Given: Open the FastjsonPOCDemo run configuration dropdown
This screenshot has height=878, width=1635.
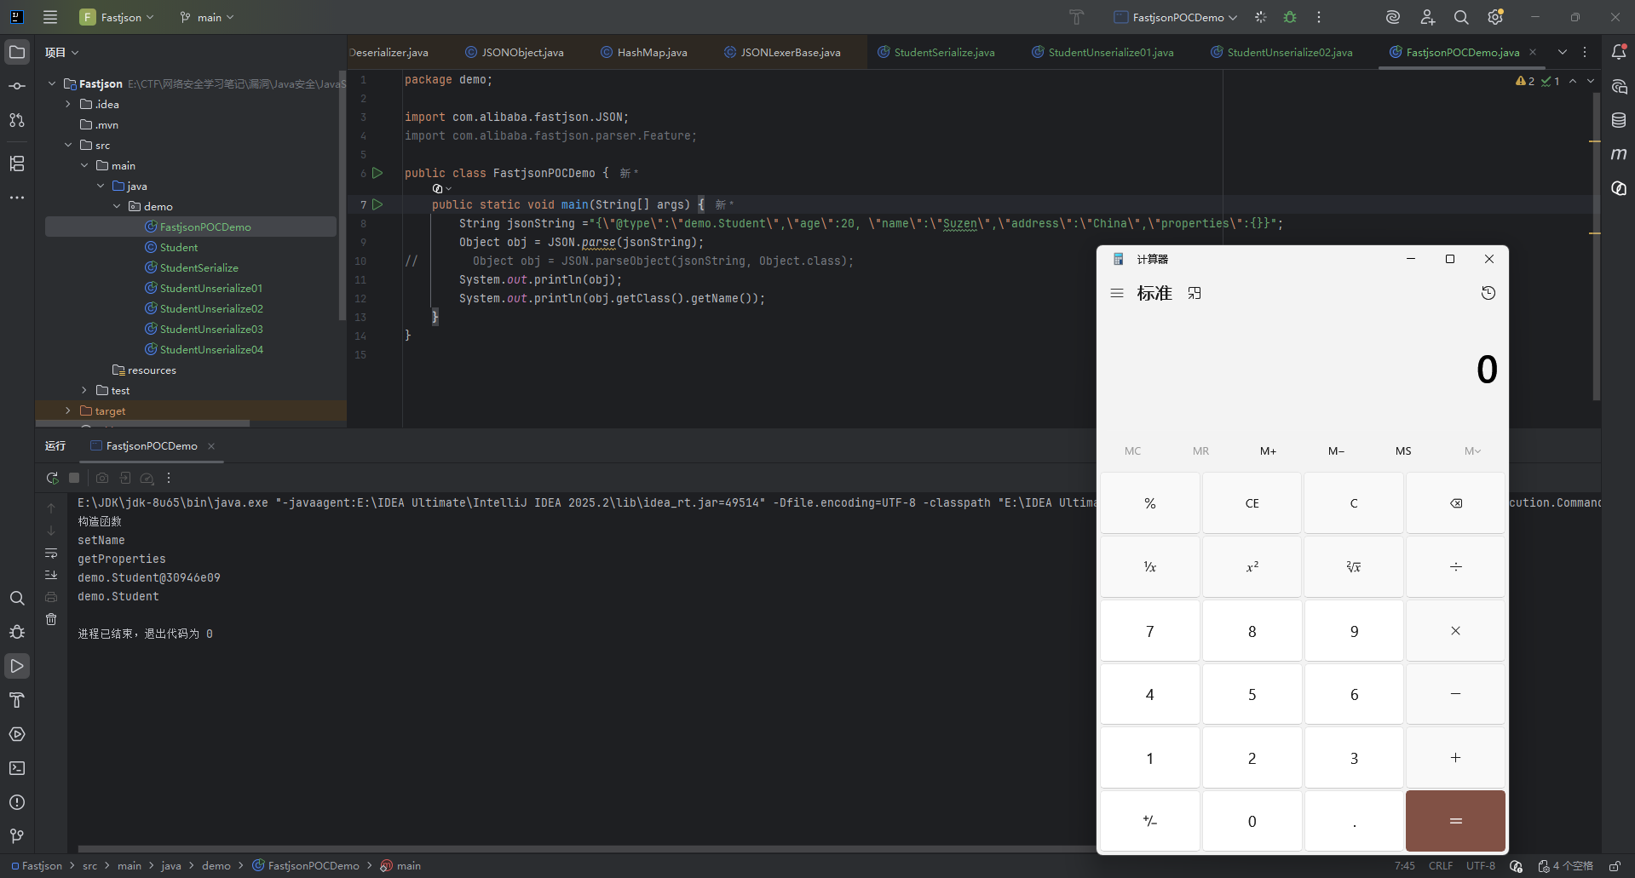Looking at the screenshot, I should click(x=1176, y=17).
